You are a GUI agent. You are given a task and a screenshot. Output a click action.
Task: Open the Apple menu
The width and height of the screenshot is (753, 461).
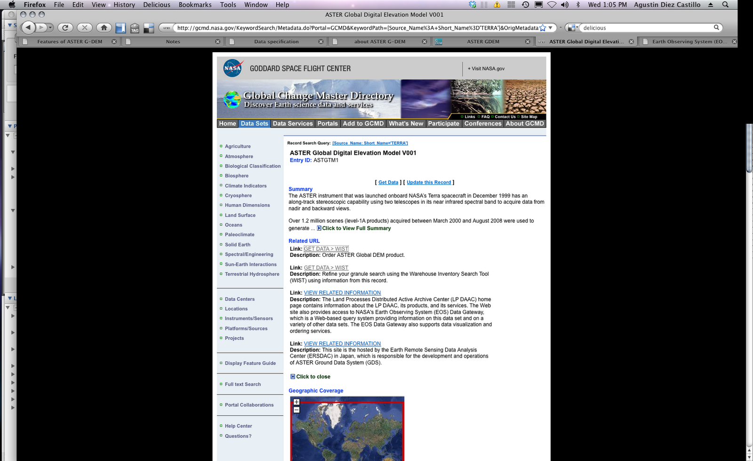point(12,5)
